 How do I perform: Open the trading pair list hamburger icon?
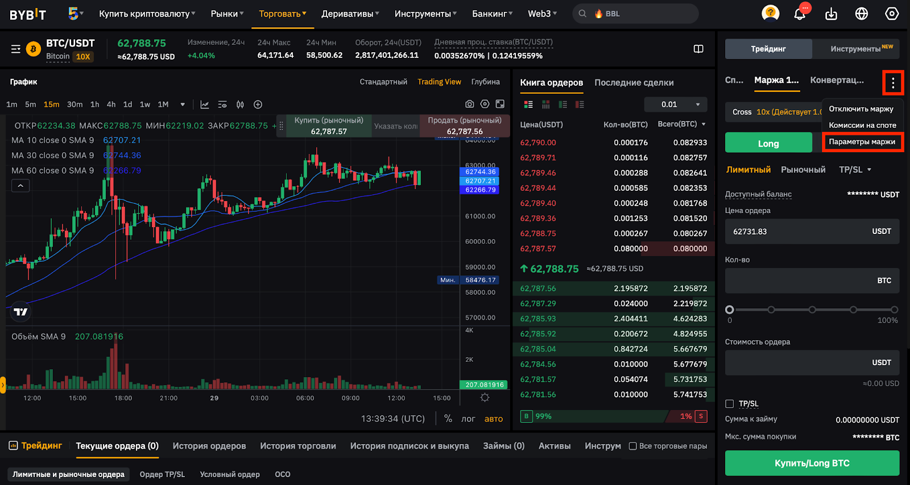click(x=16, y=49)
